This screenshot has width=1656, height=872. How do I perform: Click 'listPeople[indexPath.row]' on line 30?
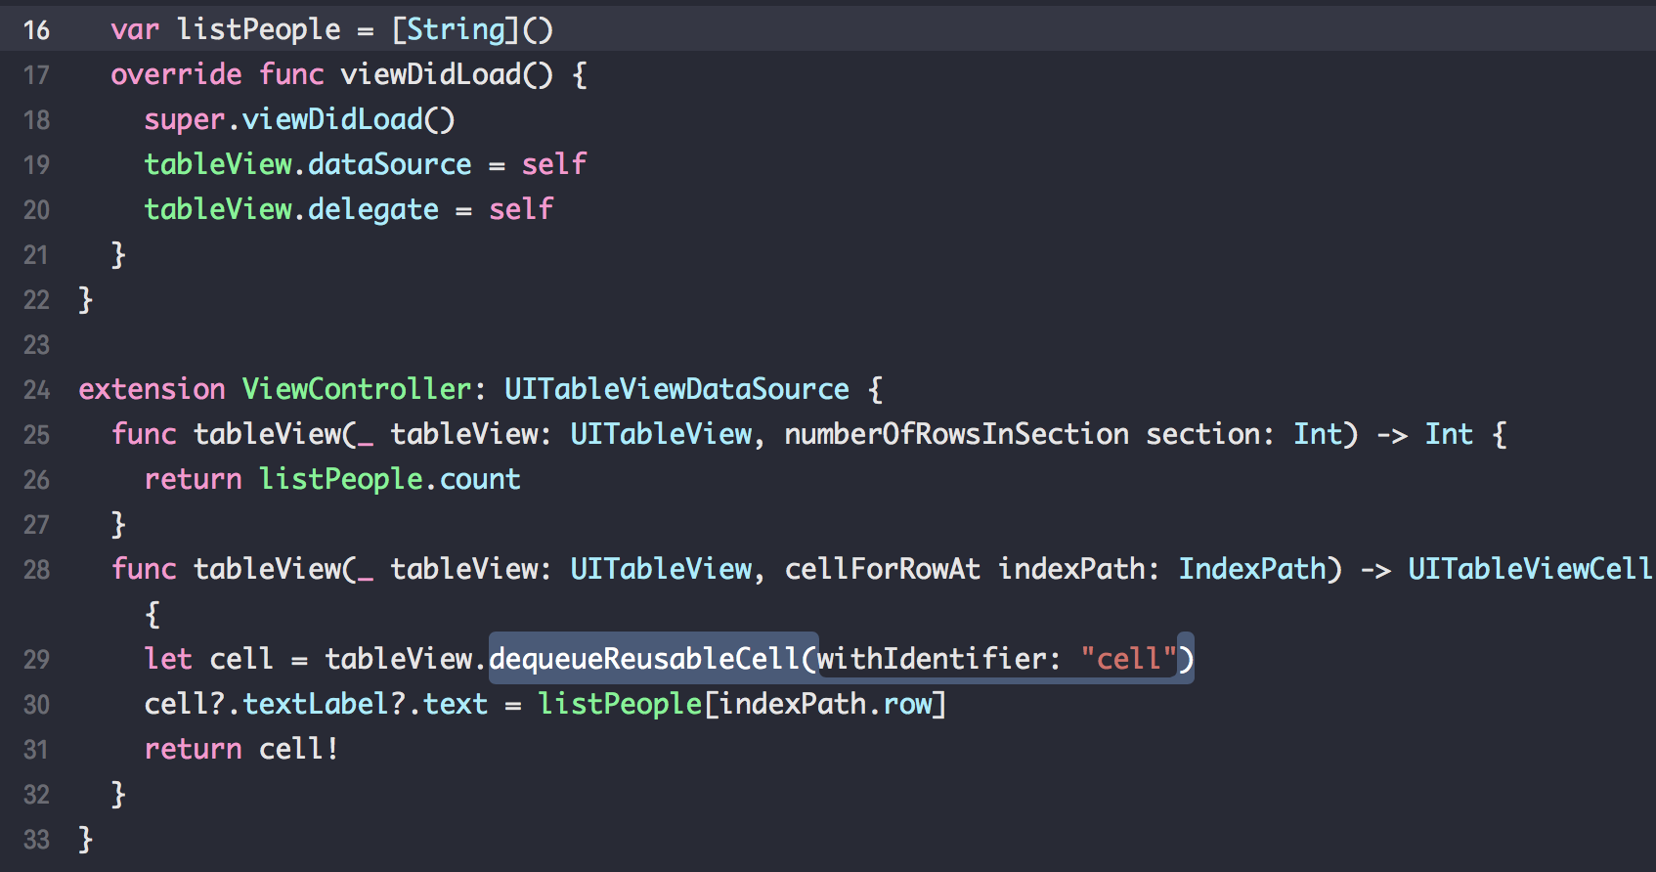tap(743, 704)
